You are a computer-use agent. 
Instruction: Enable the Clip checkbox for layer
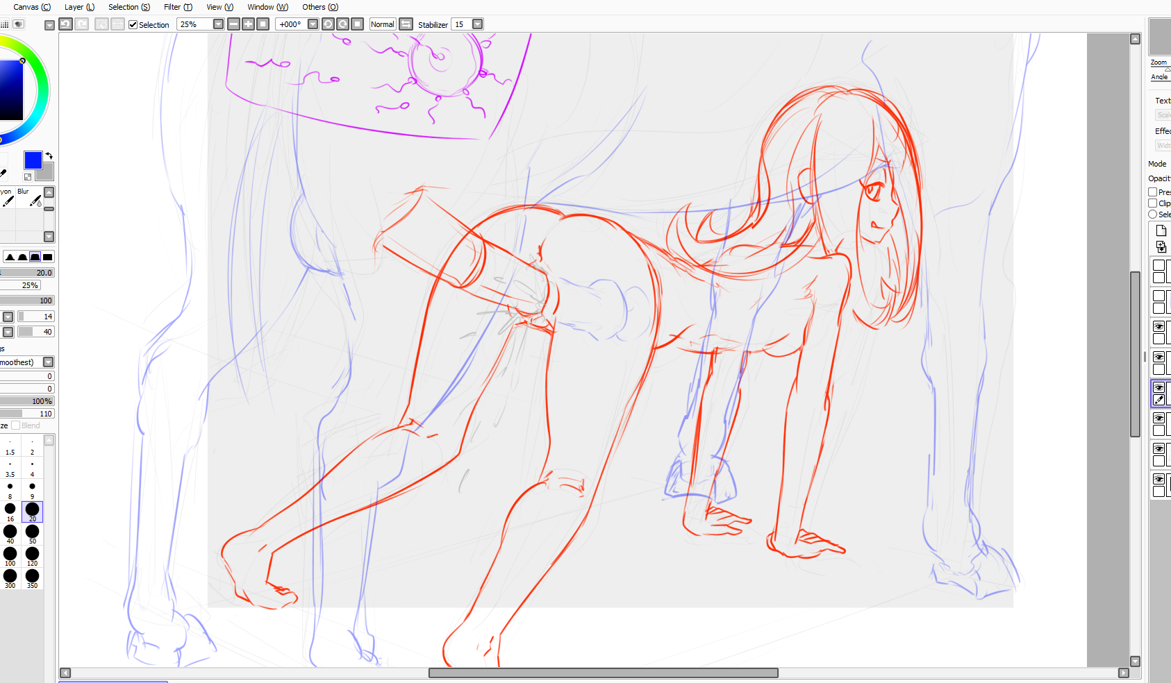tap(1153, 203)
